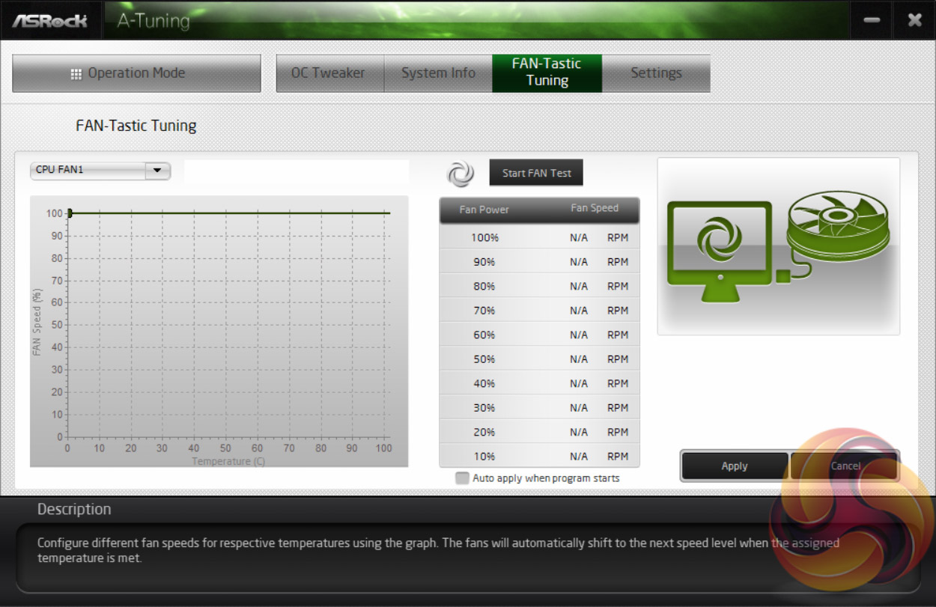
Task: Click the A-Tuning title text
Action: coord(154,21)
